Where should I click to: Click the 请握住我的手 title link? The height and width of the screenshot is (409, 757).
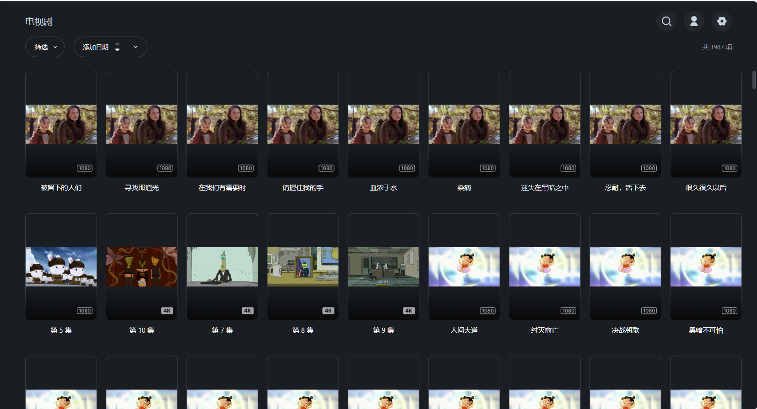point(303,188)
